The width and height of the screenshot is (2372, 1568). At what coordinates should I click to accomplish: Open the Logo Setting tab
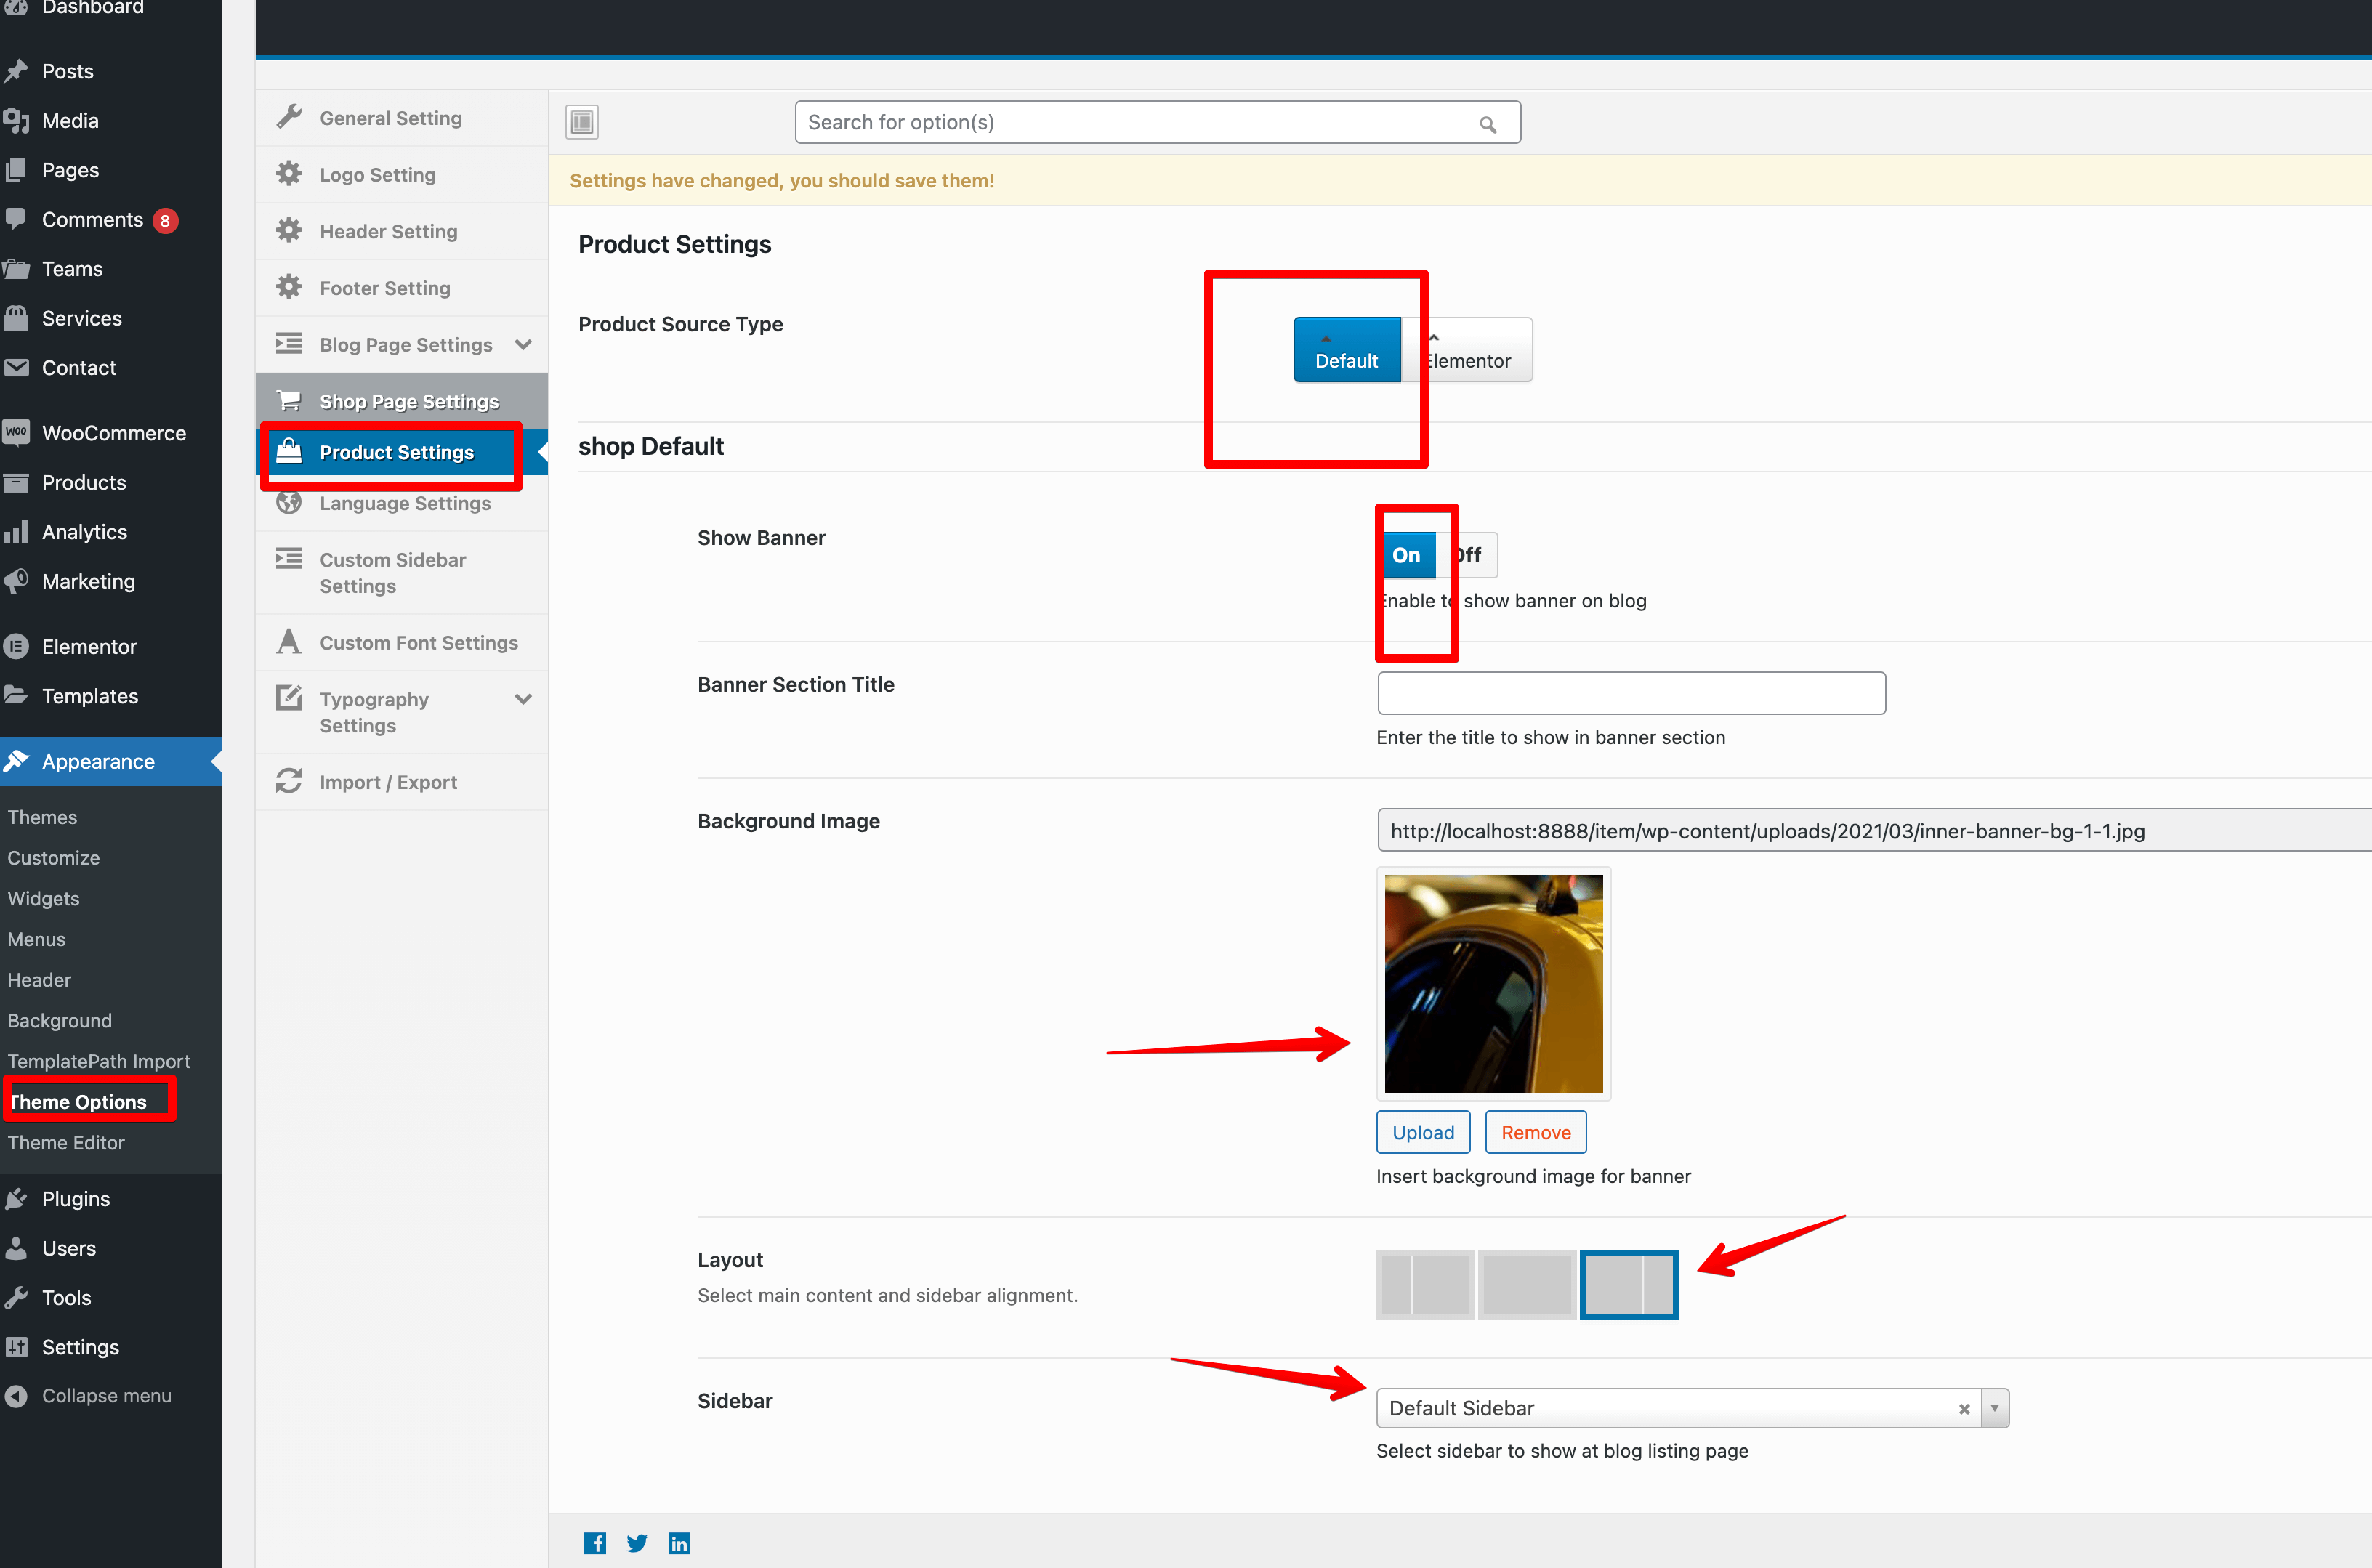(x=377, y=175)
